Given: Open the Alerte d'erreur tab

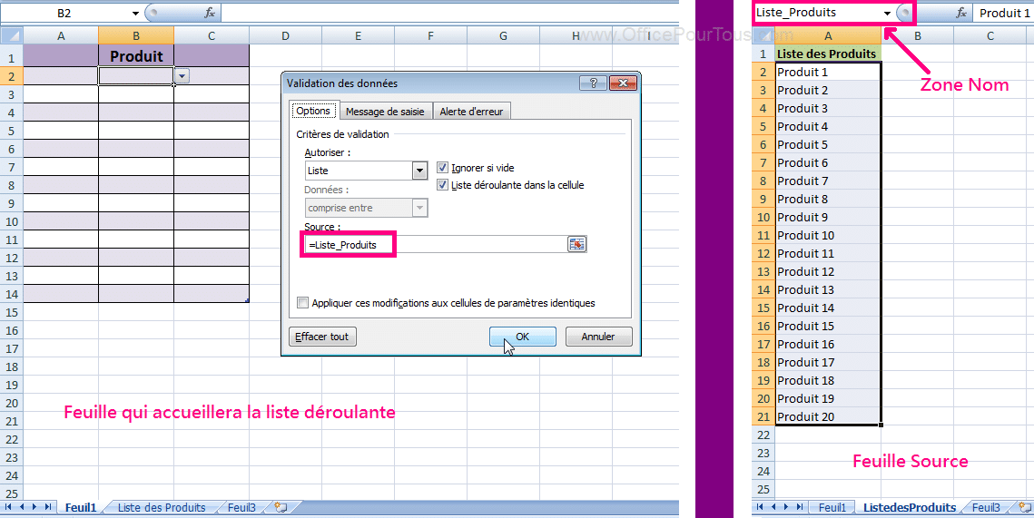Looking at the screenshot, I should 471,111.
